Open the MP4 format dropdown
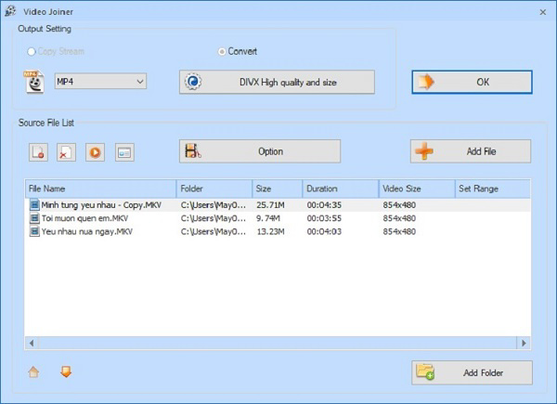 (100, 82)
